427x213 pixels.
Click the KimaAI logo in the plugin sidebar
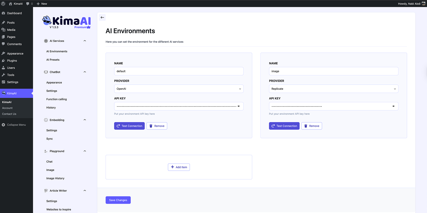[67, 22]
